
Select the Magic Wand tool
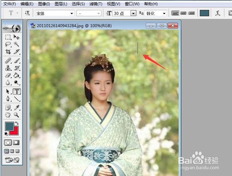(16, 44)
